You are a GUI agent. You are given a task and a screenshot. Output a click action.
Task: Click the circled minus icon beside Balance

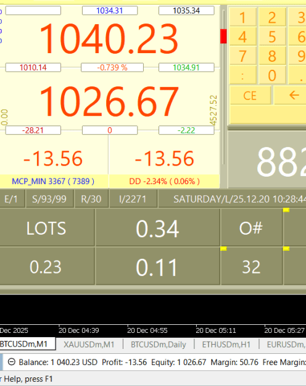click(x=11, y=362)
